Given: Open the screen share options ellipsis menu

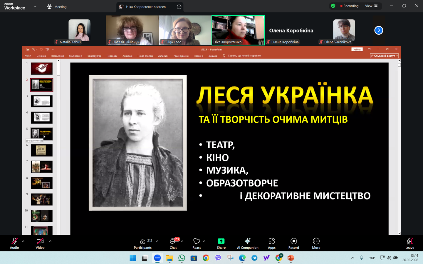Looking at the screenshot, I should tap(179, 7).
